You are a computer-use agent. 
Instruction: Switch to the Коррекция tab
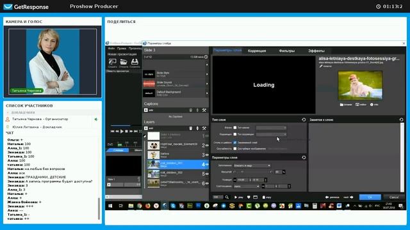tap(257, 51)
